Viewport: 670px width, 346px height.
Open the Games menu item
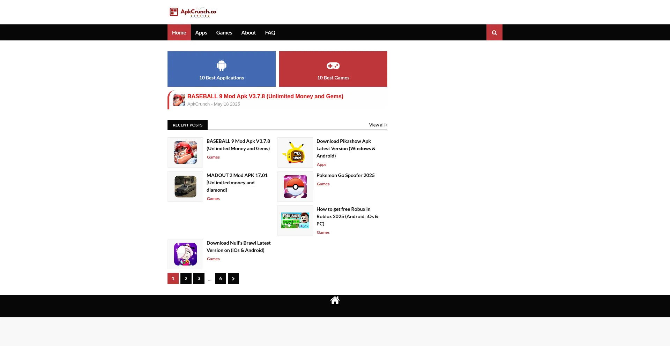(x=224, y=32)
